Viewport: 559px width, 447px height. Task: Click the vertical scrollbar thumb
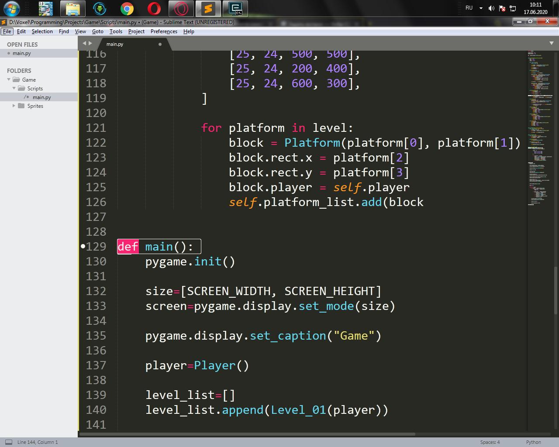coord(556,290)
